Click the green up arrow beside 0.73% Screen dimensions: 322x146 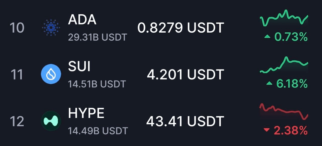[x=267, y=37]
